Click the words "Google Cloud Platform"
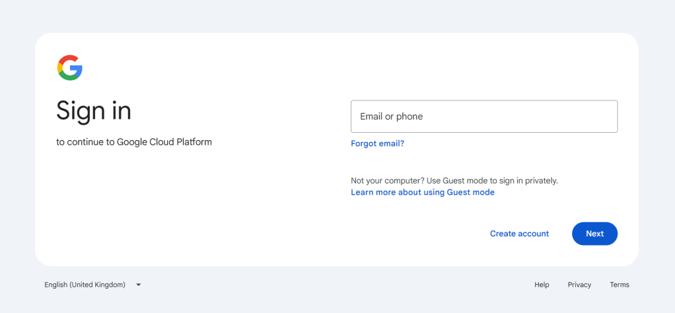Screen dimensions: 675x313 (x=164, y=142)
